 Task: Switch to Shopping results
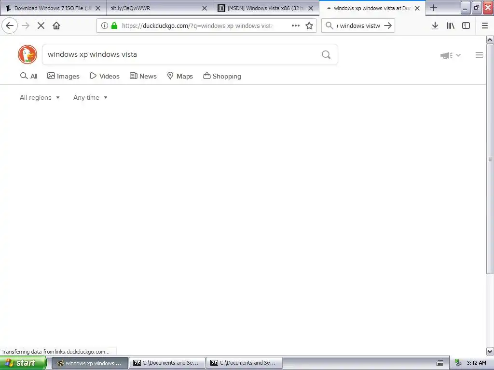click(x=222, y=76)
